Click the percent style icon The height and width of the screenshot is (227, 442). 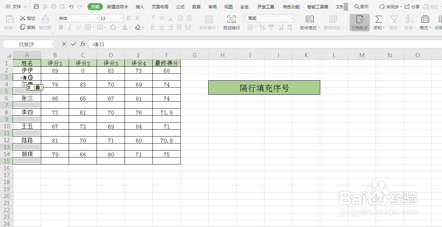tap(262, 28)
